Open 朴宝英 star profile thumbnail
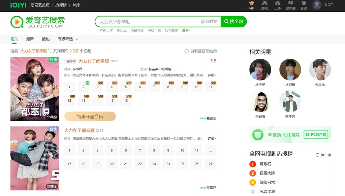345x196 pixels. [260, 70]
